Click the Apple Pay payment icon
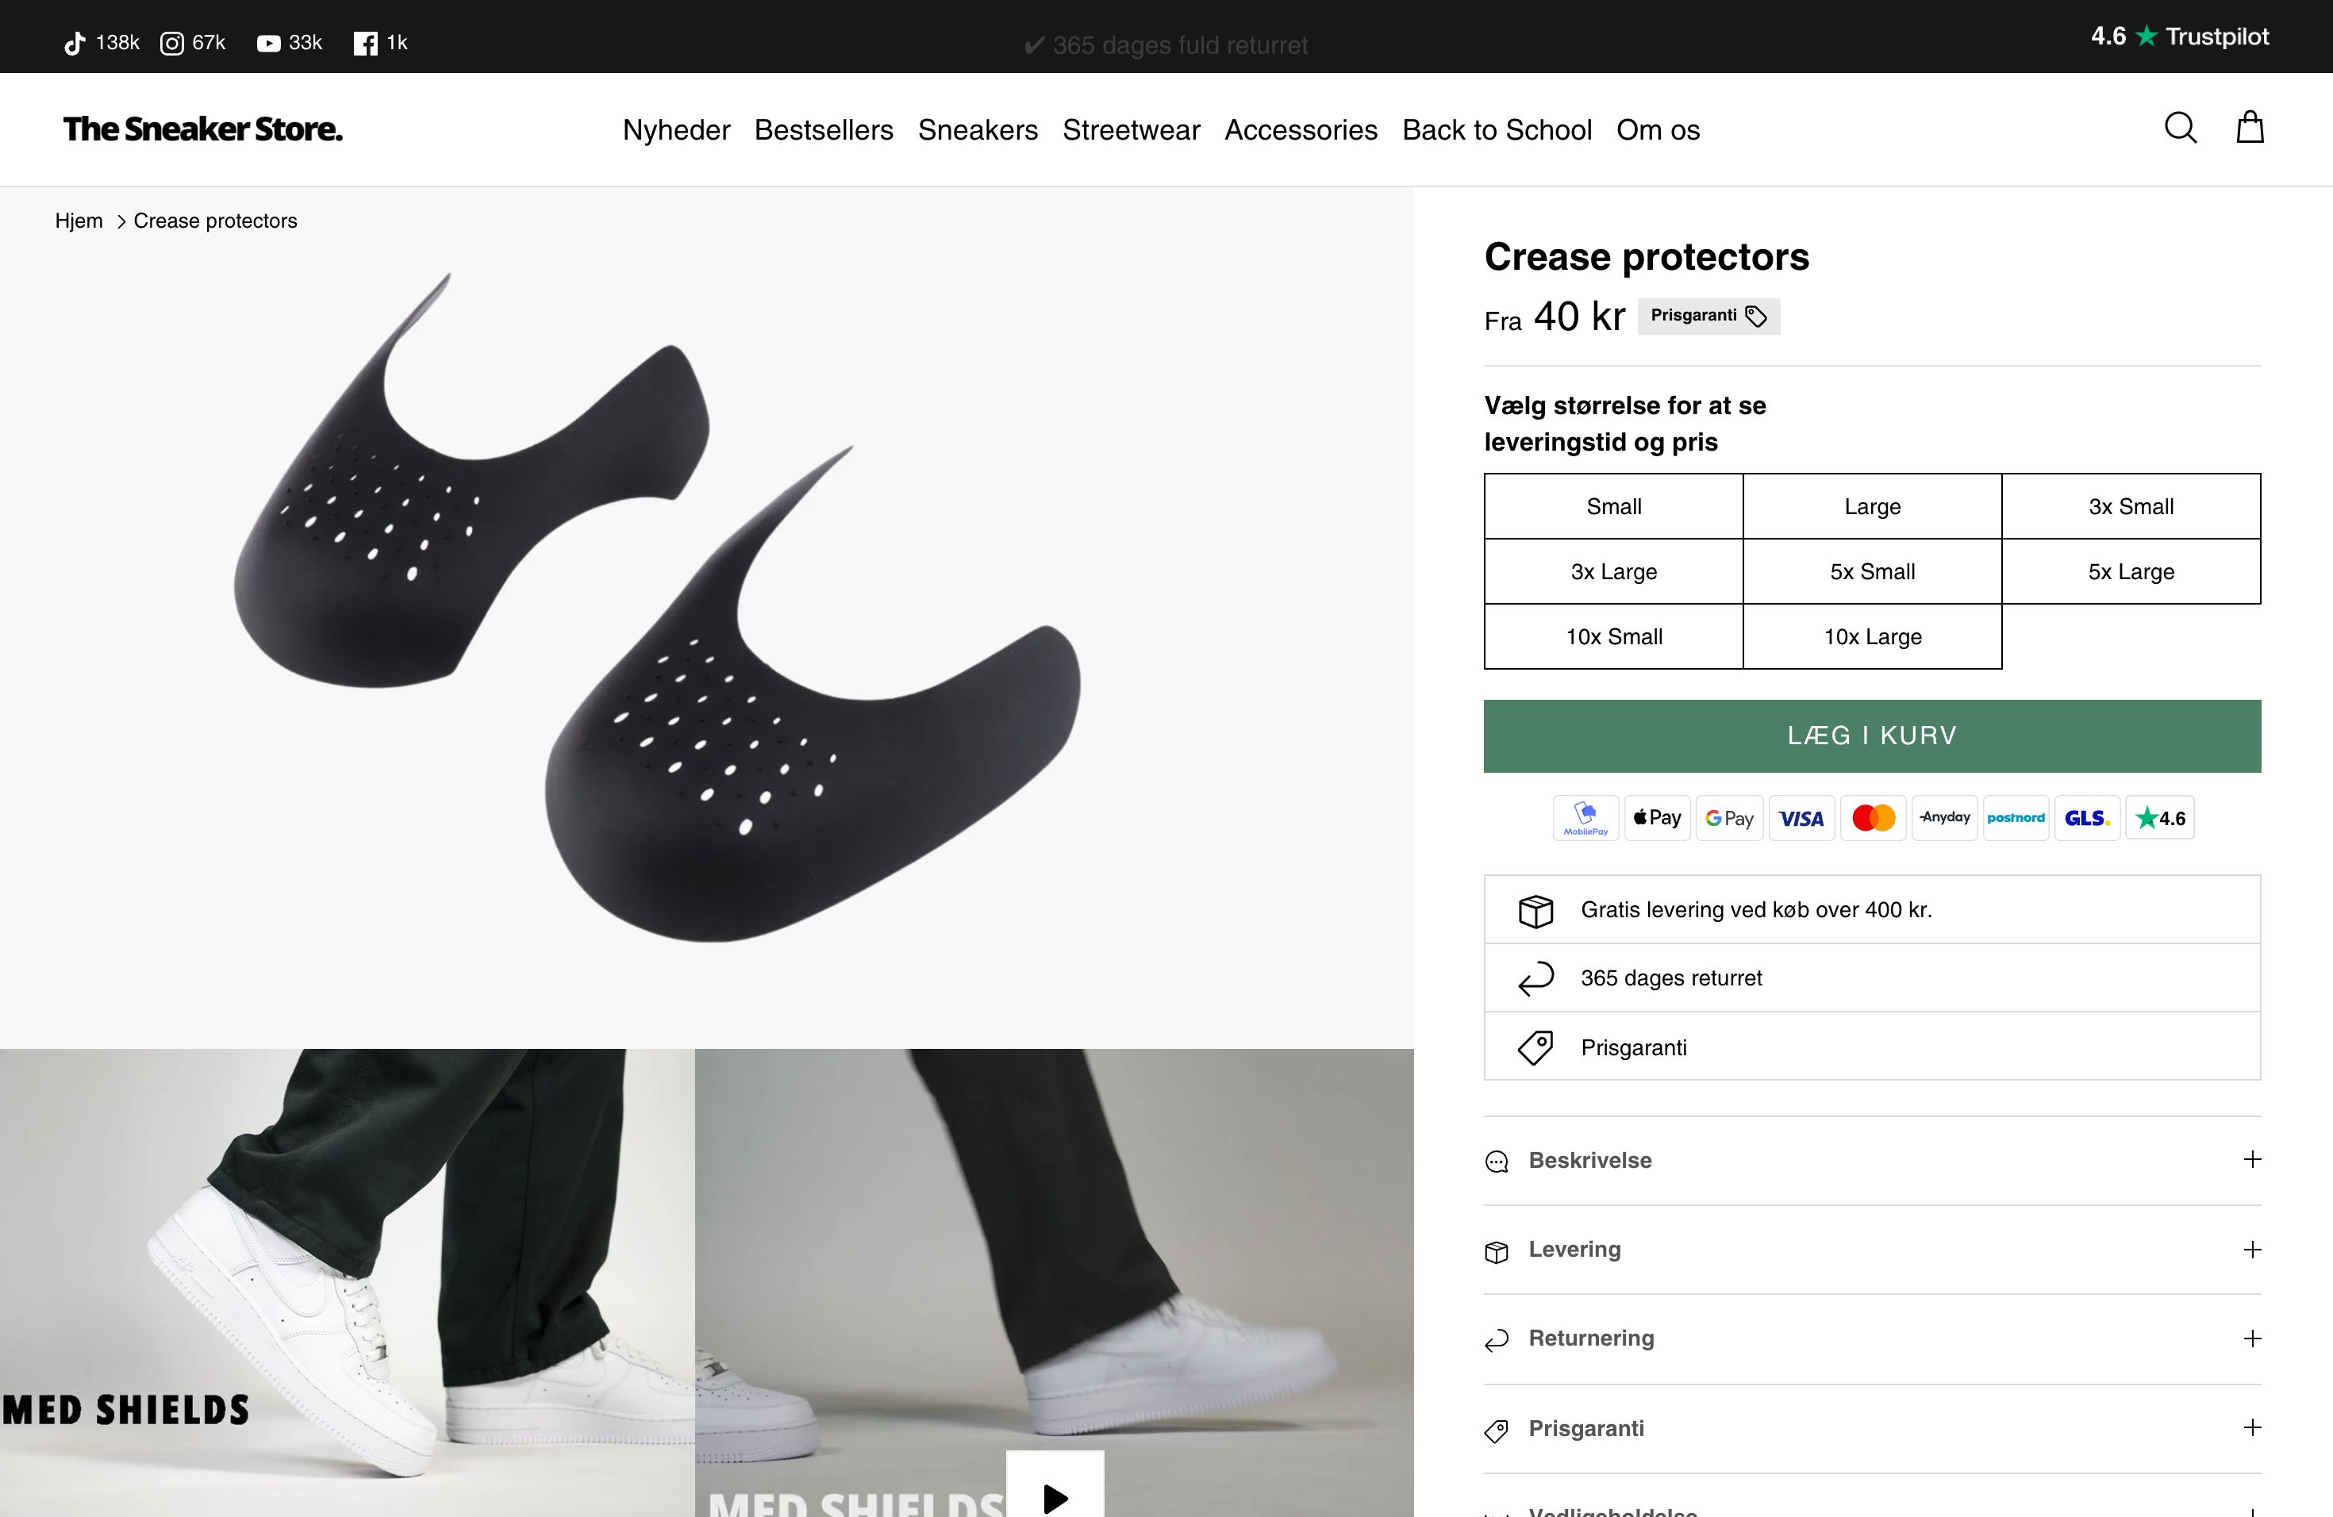The width and height of the screenshot is (2333, 1517). tap(1657, 817)
